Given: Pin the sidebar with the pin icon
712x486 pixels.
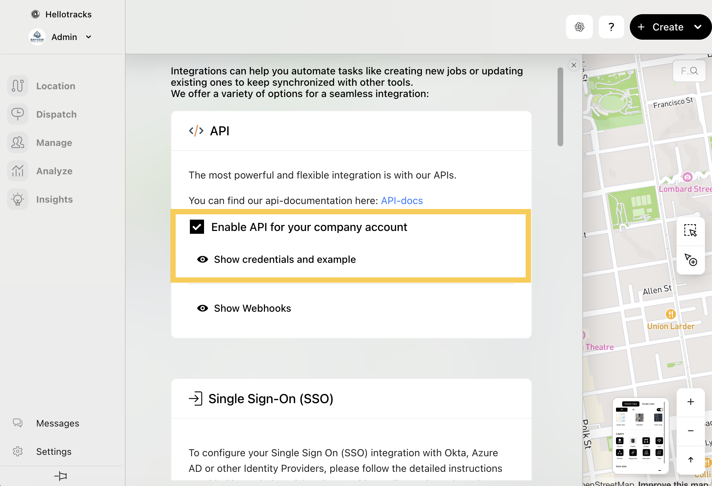Looking at the screenshot, I should (61, 476).
